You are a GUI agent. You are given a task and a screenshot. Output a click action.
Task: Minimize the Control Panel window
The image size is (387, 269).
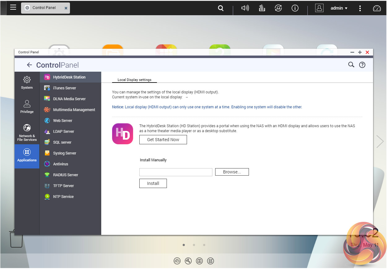[353, 52]
